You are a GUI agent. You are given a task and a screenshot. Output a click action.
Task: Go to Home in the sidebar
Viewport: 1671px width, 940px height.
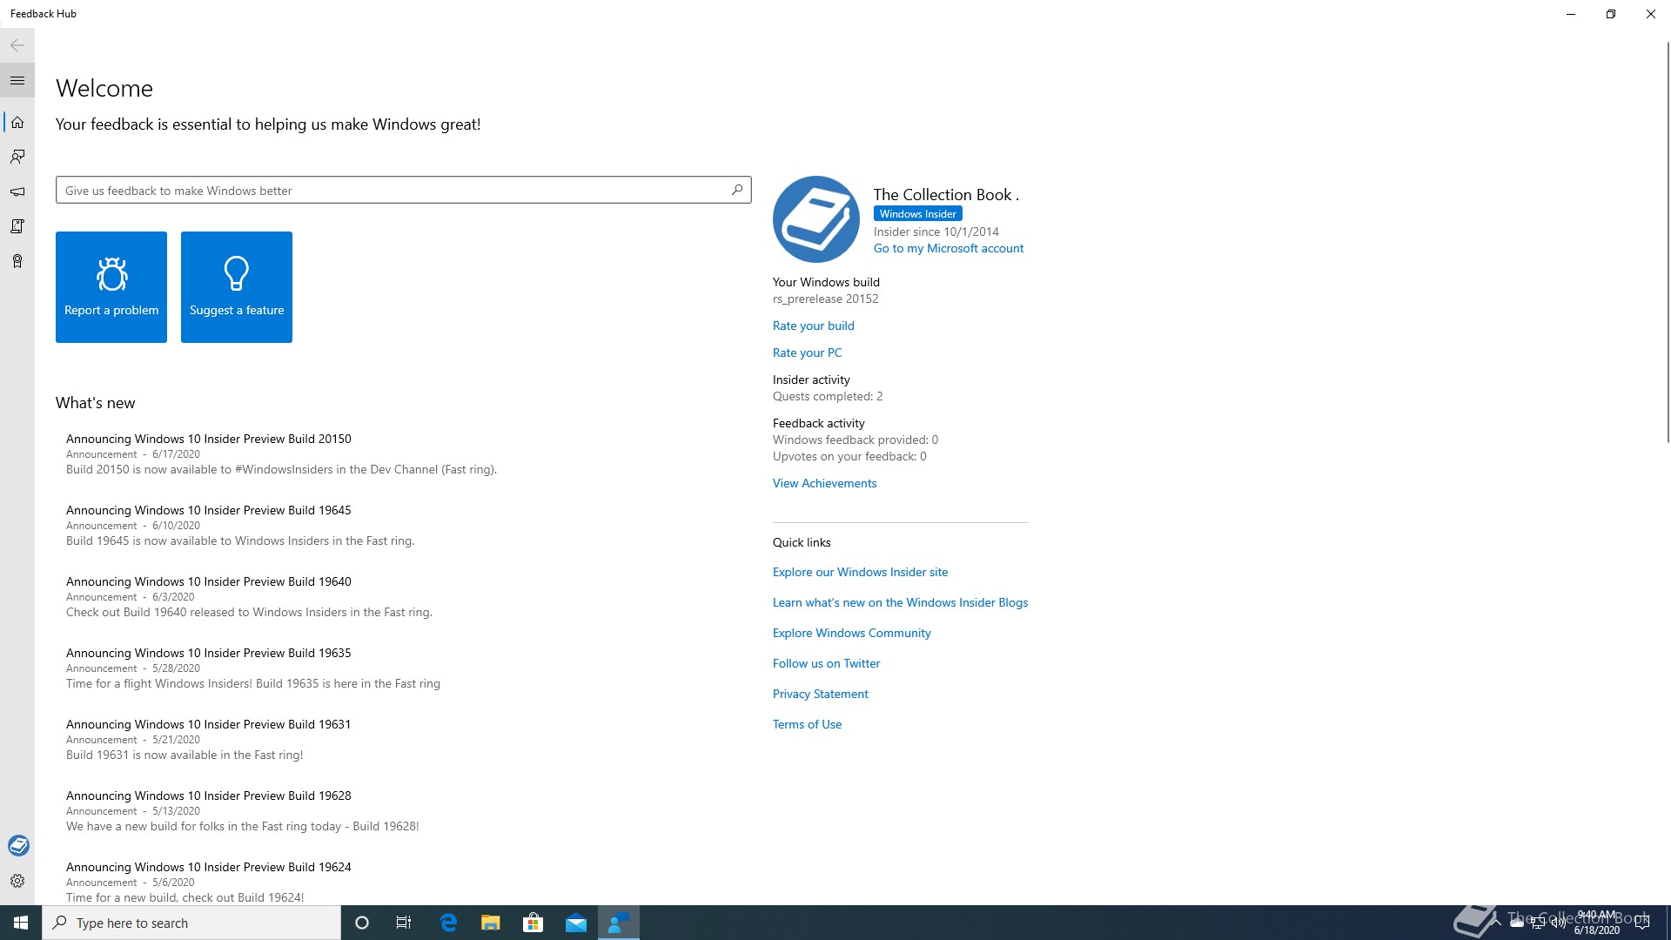pyautogui.click(x=17, y=122)
